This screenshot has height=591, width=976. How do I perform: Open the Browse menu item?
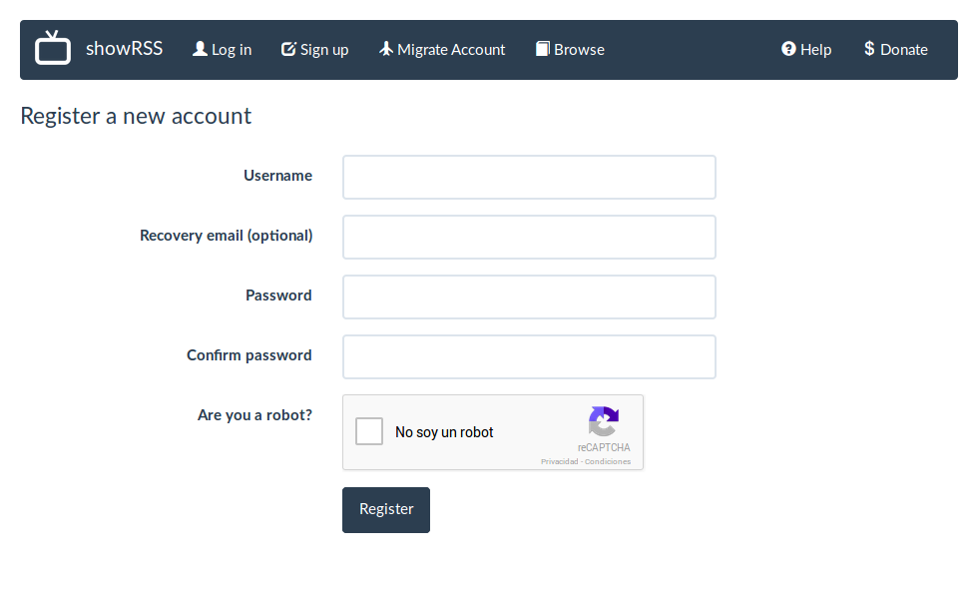pyautogui.click(x=570, y=49)
